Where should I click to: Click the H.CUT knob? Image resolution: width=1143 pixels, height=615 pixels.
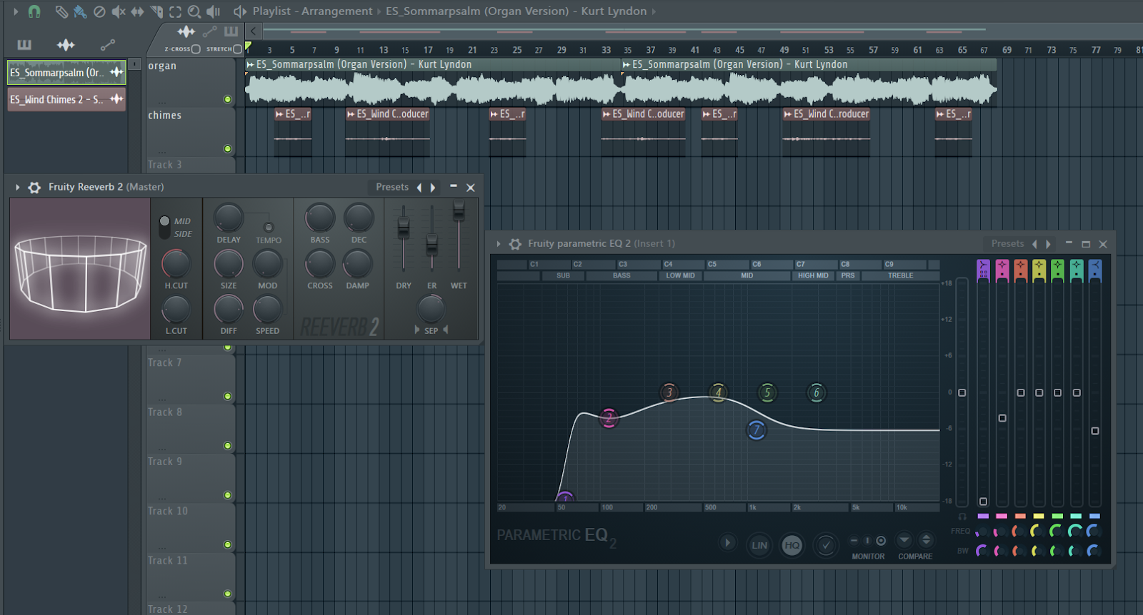[176, 264]
